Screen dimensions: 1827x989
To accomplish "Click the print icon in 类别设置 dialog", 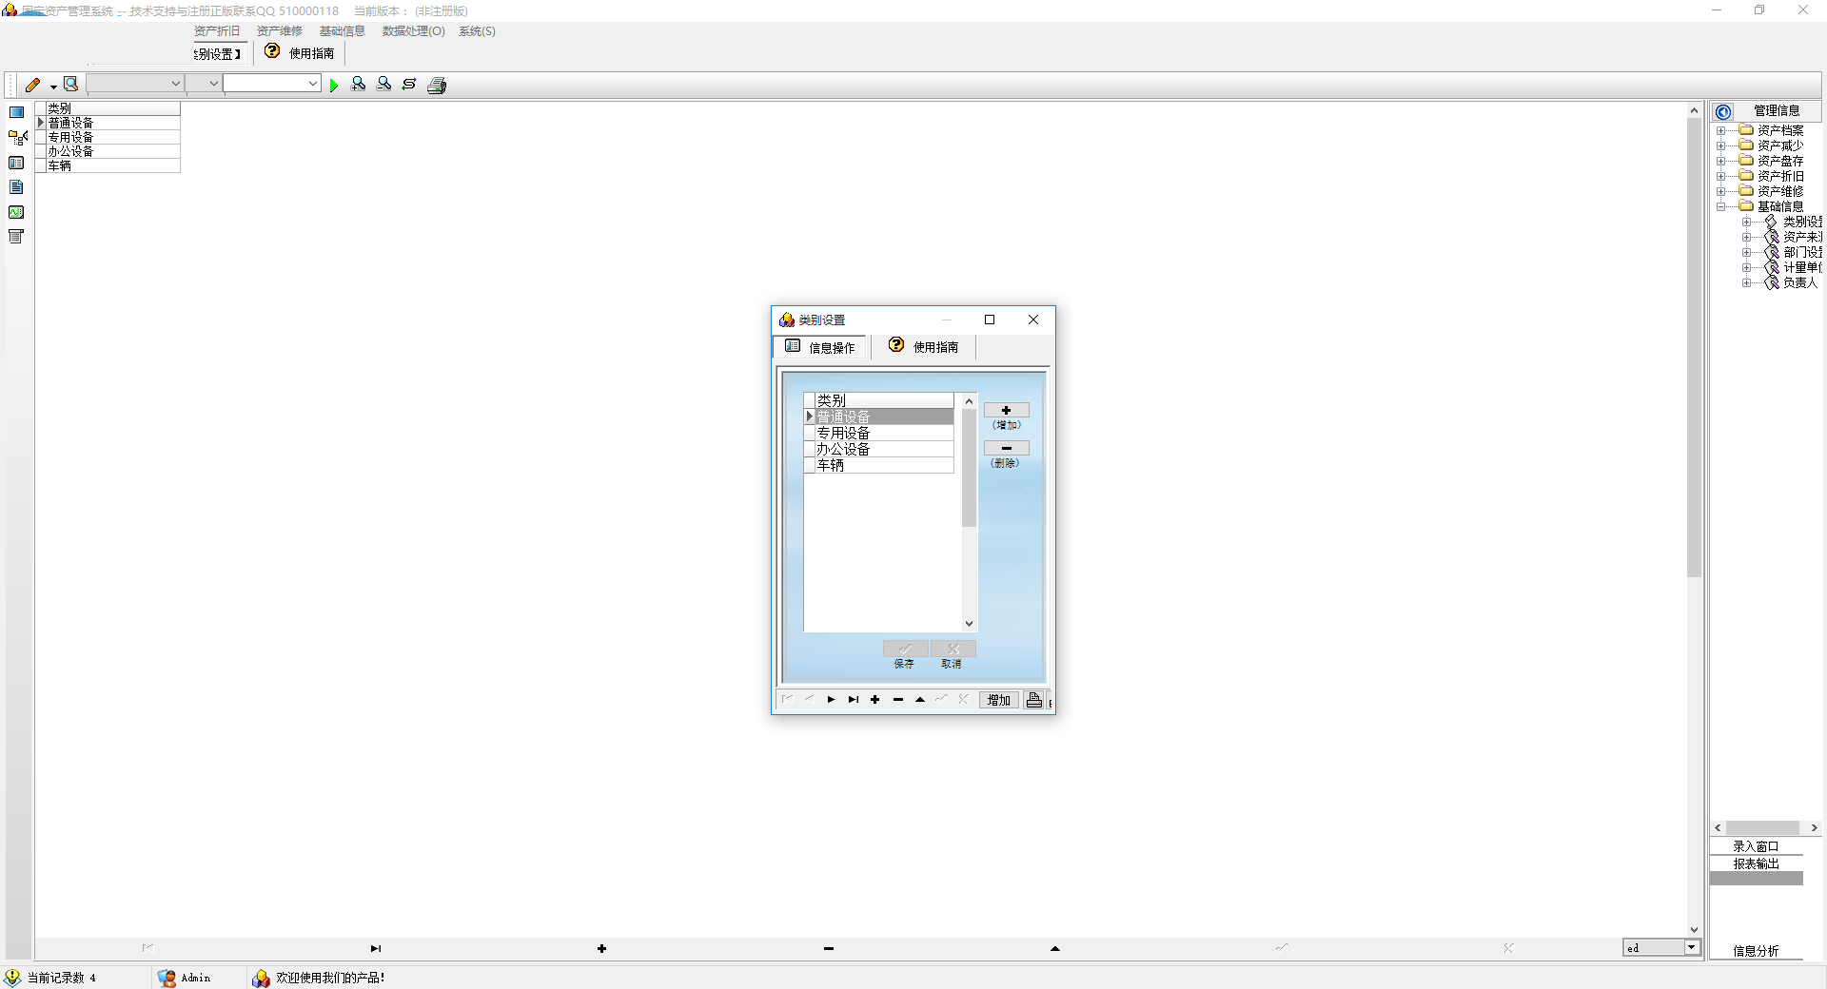I will (1034, 700).
